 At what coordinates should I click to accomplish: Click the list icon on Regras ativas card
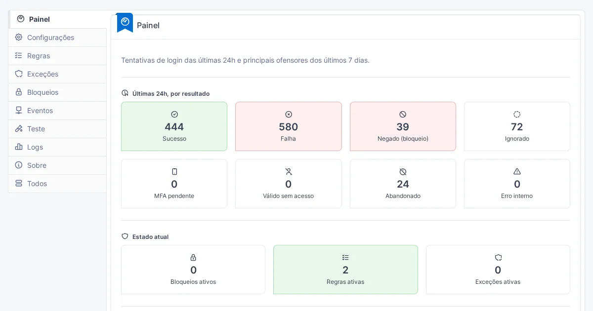point(345,258)
